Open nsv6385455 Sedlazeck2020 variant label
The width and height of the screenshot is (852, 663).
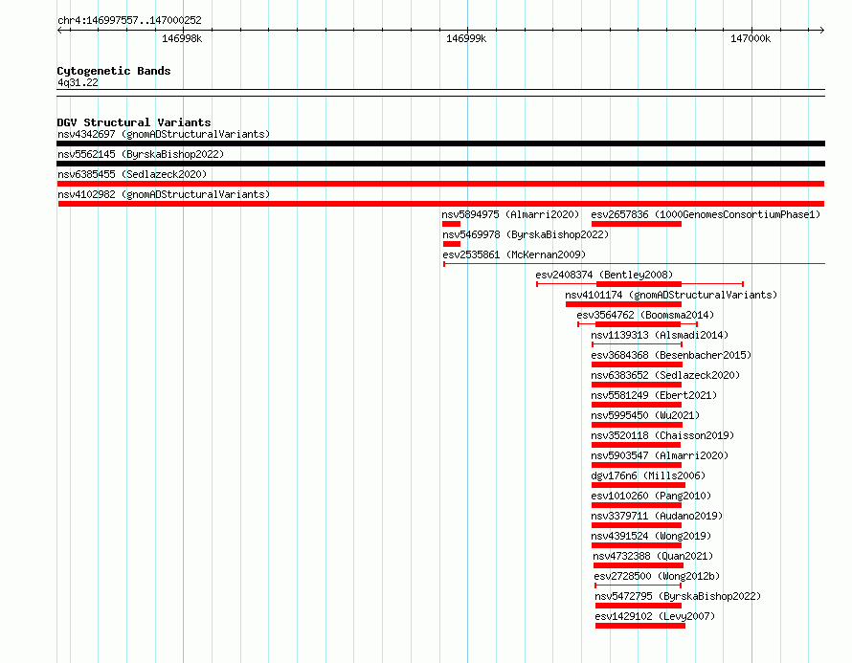point(132,174)
